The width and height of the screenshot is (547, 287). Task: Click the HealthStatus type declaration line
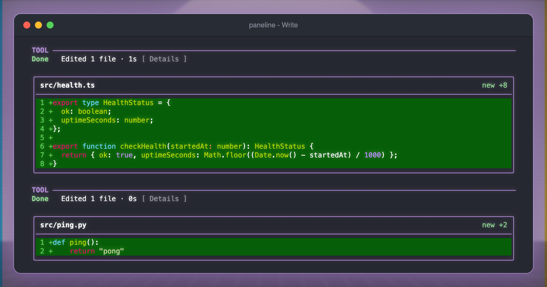coord(273,103)
